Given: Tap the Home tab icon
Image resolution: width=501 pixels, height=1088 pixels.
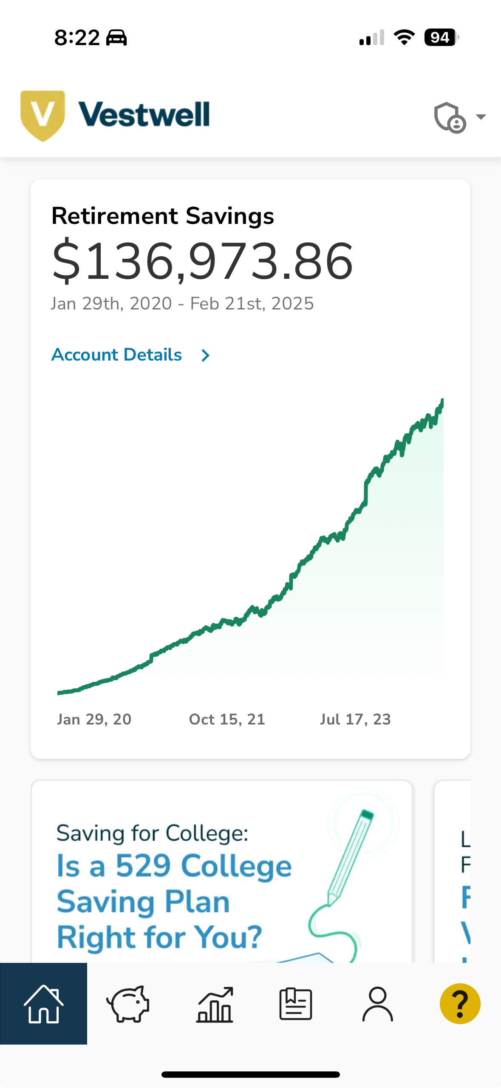Looking at the screenshot, I should pyautogui.click(x=43, y=1003).
